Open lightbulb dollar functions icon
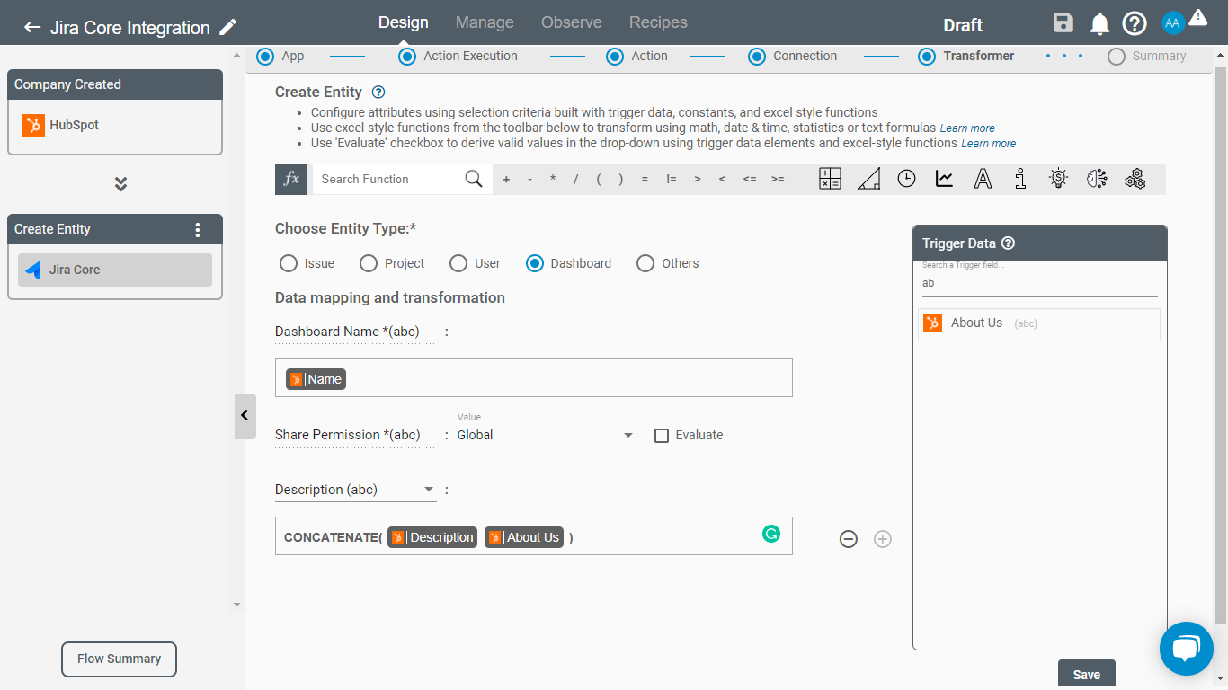This screenshot has height=690, width=1228. (1058, 179)
